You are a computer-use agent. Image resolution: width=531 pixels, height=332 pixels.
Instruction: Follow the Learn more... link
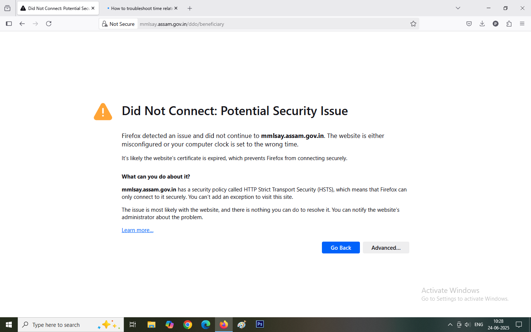click(138, 230)
